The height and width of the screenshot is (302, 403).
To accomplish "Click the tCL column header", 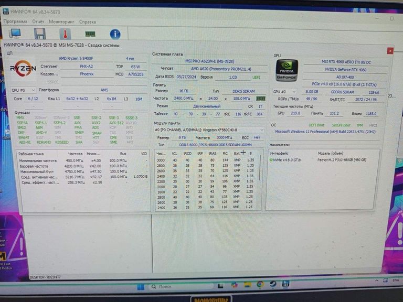I will (175, 154).
